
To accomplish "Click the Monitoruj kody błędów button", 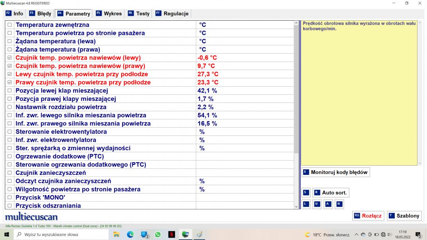I will pos(335,172).
